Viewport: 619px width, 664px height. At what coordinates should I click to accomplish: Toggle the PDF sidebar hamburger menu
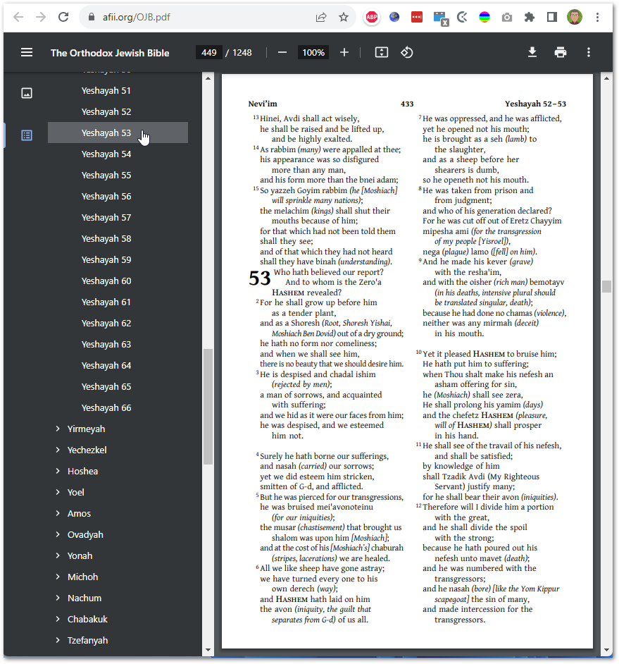27,52
